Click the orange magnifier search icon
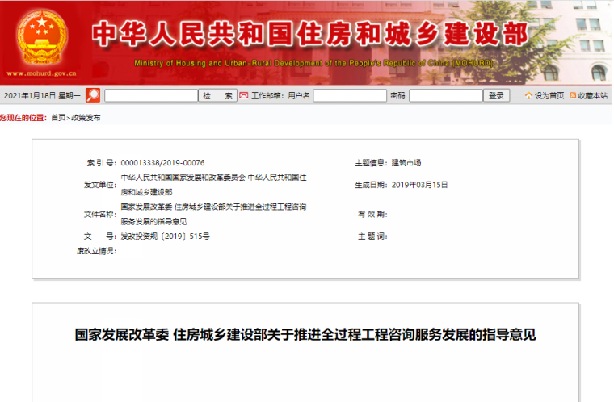The height and width of the screenshot is (402, 614). pos(93,95)
